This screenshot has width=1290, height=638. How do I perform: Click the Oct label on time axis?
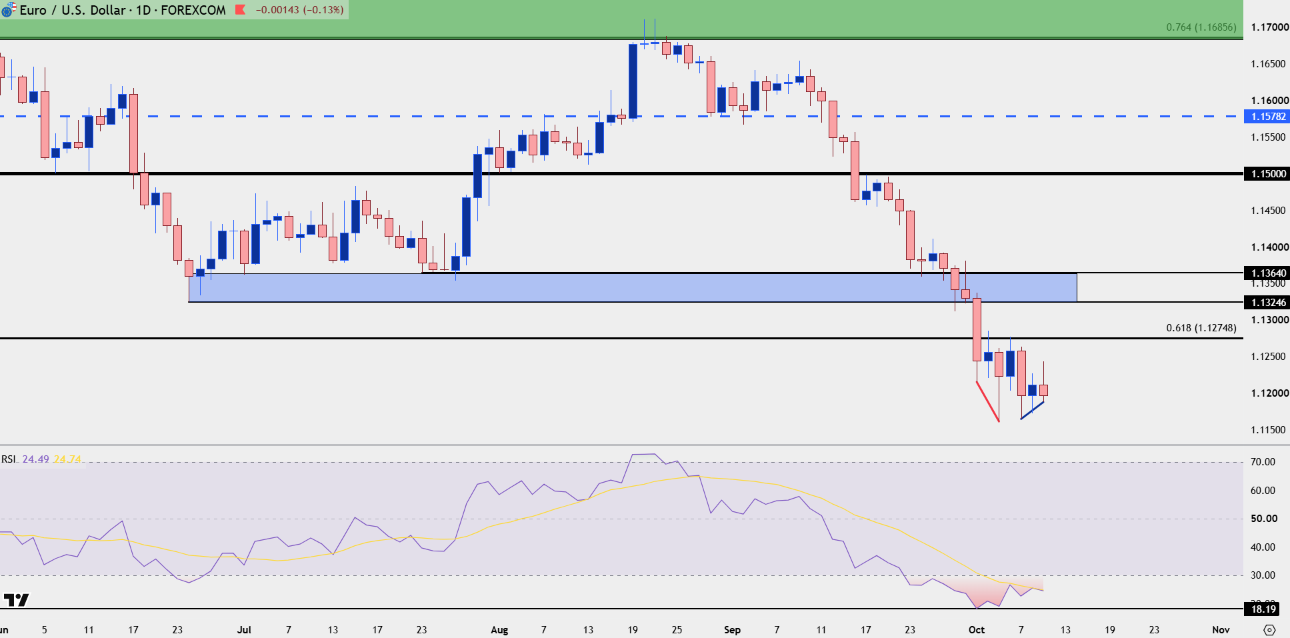pyautogui.click(x=977, y=629)
